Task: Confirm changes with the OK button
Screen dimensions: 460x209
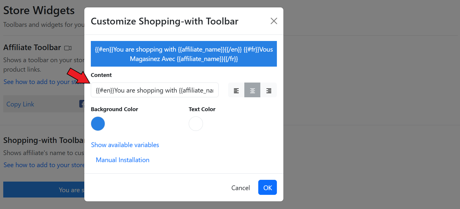Action: coord(267,188)
